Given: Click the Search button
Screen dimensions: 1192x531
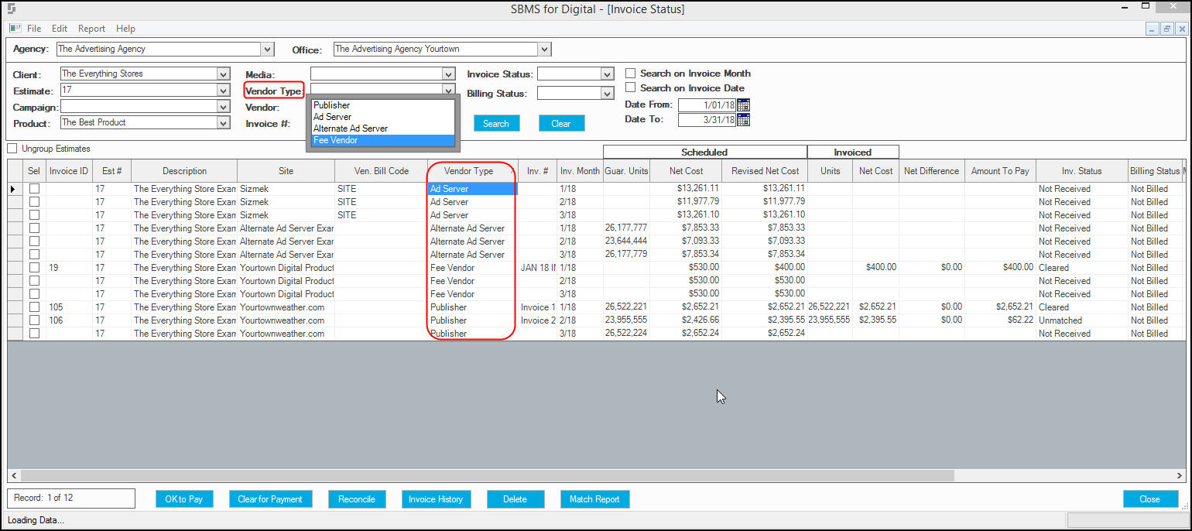Looking at the screenshot, I should point(496,124).
